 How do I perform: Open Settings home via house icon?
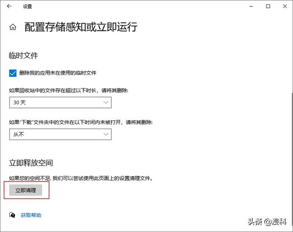pos(12,27)
